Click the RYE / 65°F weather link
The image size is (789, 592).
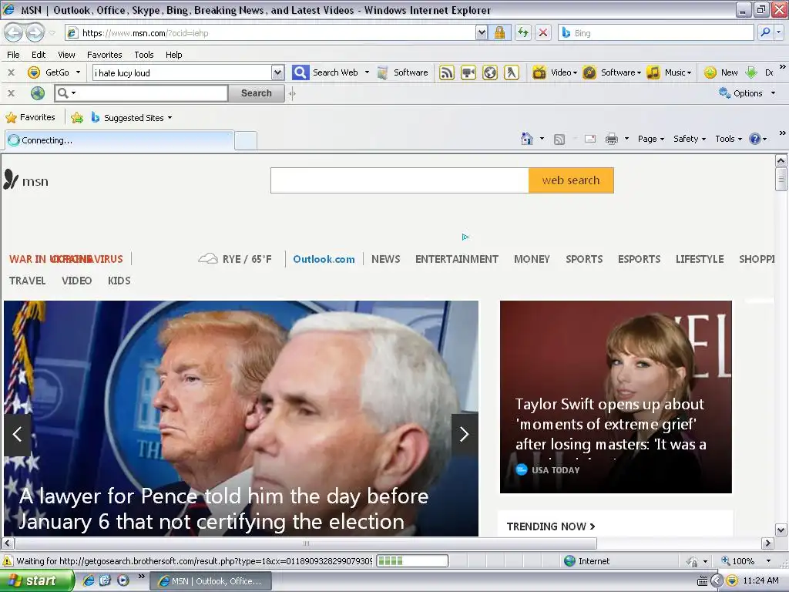pos(235,259)
